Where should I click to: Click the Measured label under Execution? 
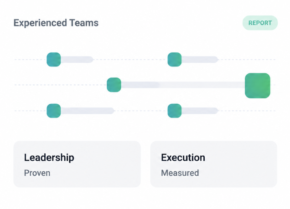pyautogui.click(x=180, y=173)
